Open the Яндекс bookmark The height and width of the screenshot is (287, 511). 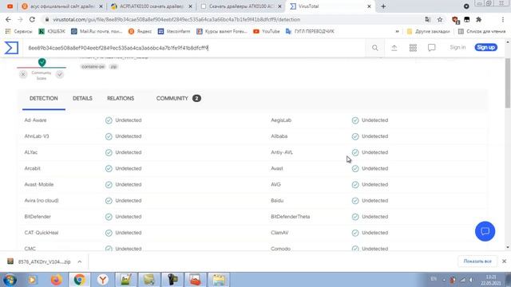pos(141,31)
